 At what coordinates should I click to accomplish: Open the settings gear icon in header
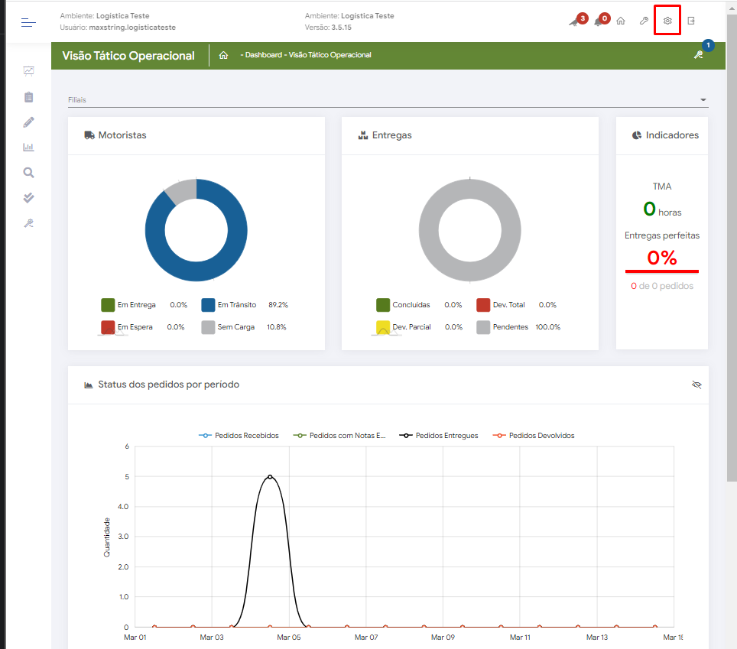pos(667,21)
